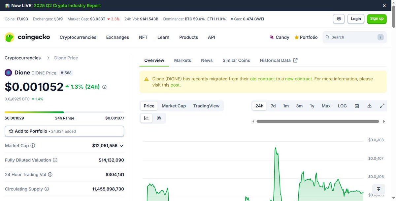The height and width of the screenshot is (201, 396).
Task: Click the Sign up button
Action: [377, 19]
